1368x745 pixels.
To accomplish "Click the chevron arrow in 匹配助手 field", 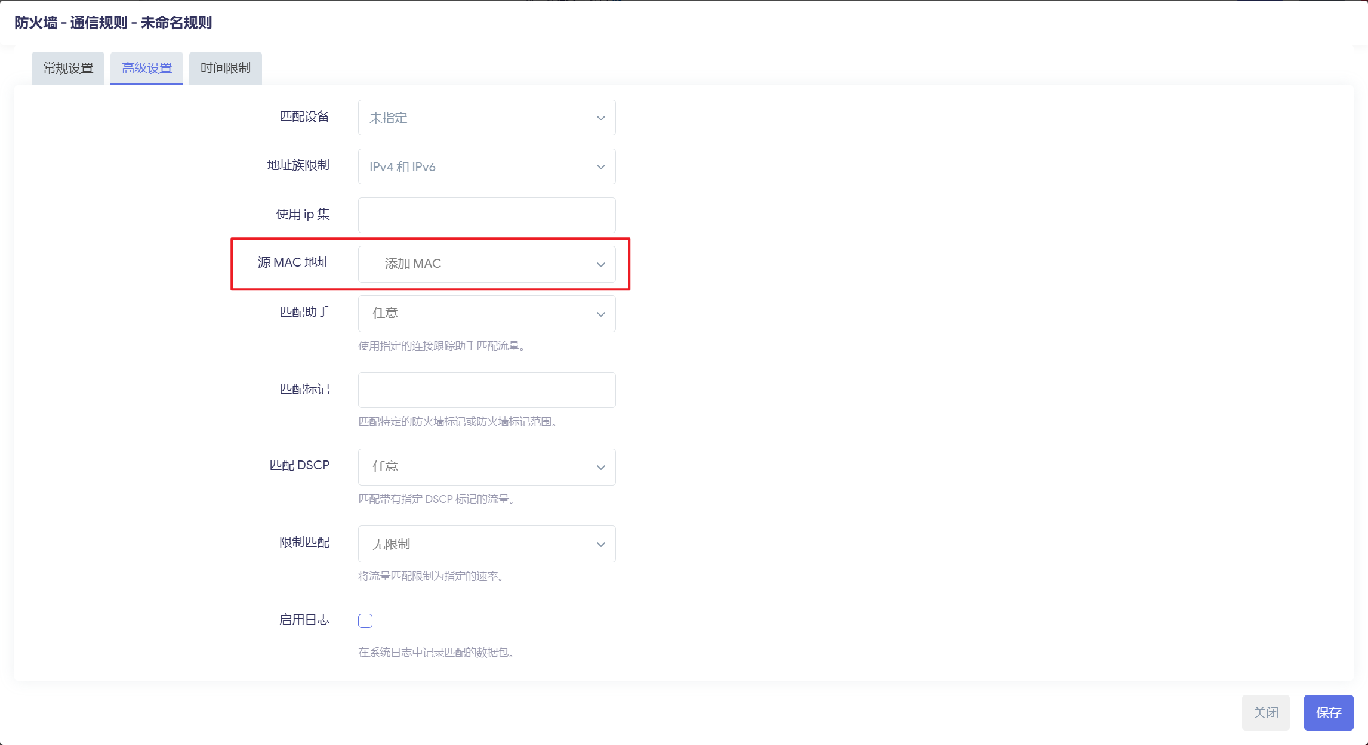I will 601,314.
